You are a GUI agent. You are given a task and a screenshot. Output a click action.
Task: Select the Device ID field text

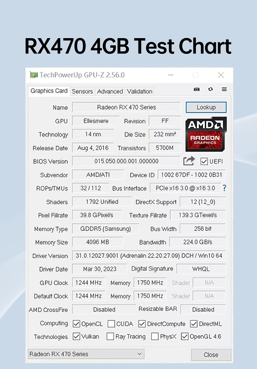coord(192,175)
